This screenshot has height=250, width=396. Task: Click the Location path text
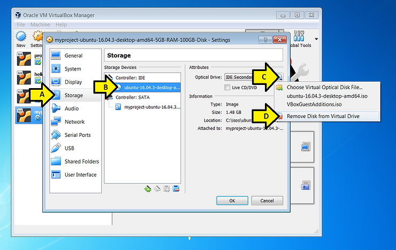click(239, 120)
